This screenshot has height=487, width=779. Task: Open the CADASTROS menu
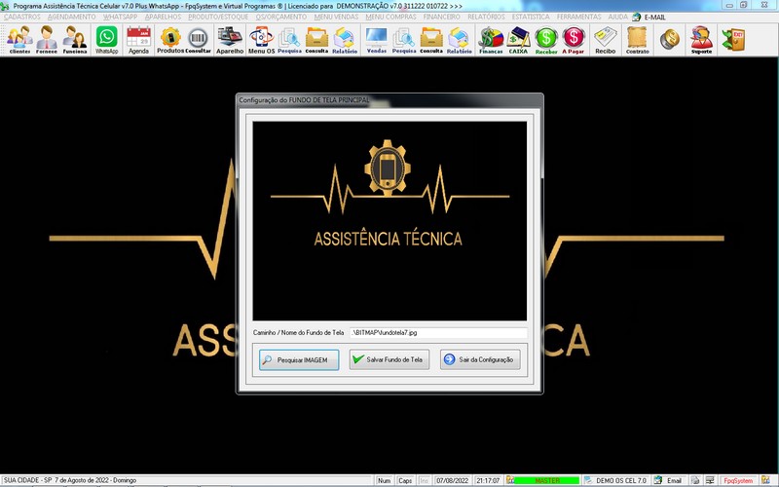(21, 17)
